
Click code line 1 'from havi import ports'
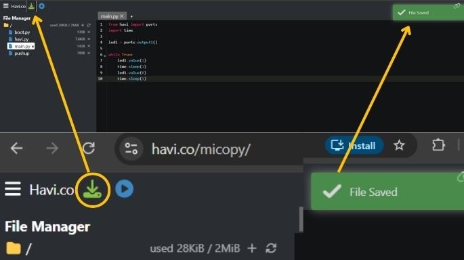point(133,24)
